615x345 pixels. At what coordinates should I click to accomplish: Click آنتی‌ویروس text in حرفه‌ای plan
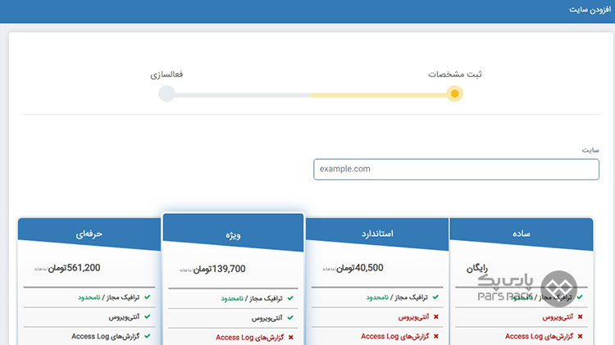[x=124, y=317]
